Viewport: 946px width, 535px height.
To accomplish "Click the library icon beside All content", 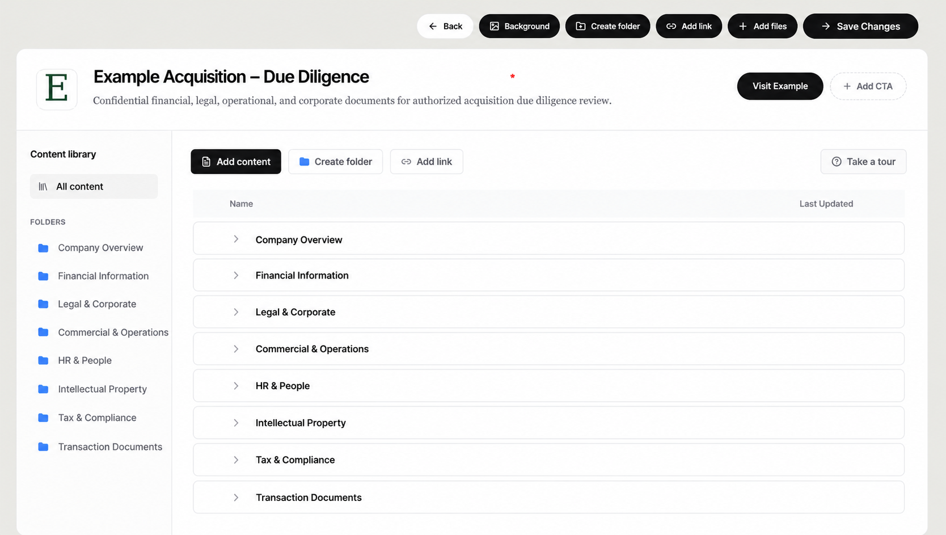I will click(43, 187).
